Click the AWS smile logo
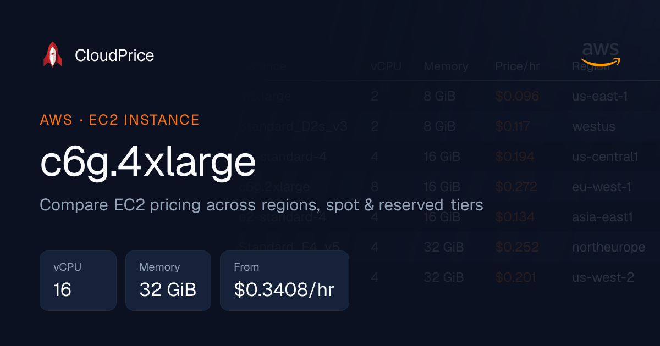 point(601,54)
